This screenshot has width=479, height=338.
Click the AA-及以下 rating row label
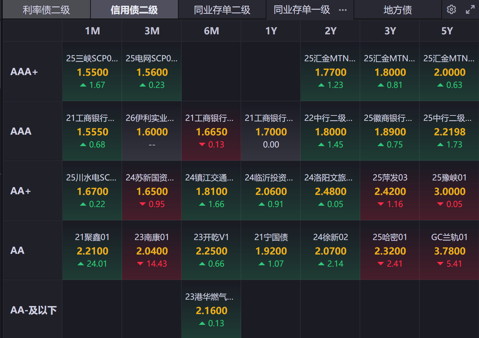click(33, 310)
